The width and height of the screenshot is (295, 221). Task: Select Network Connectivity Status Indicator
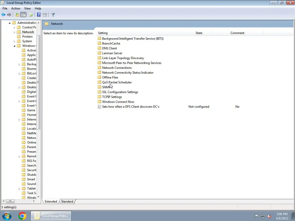pos(125,73)
